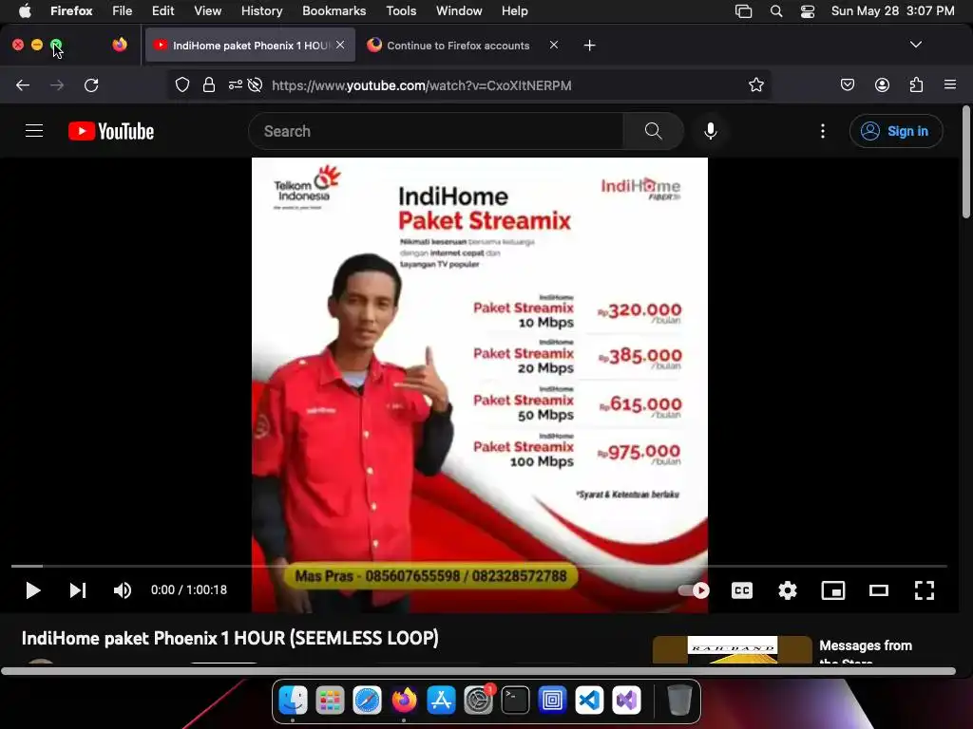The height and width of the screenshot is (729, 973).
Task: View site security lock info
Action: [209, 84]
